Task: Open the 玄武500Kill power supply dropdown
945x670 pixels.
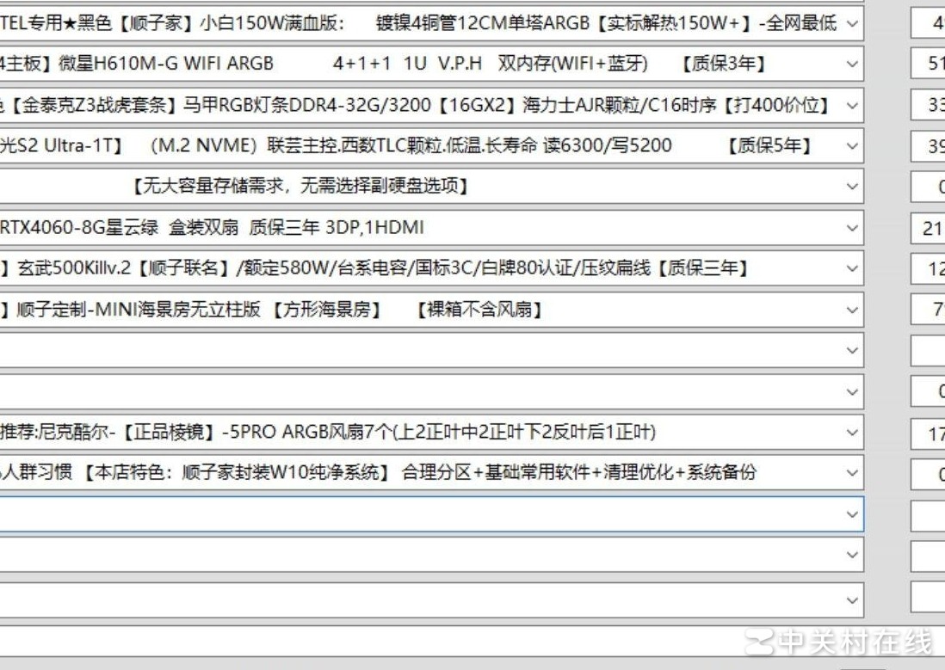Action: click(x=851, y=268)
